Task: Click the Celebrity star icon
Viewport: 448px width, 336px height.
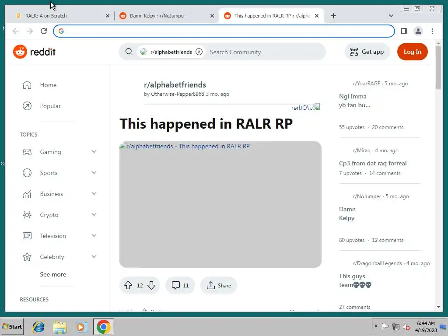Action: pos(27,257)
